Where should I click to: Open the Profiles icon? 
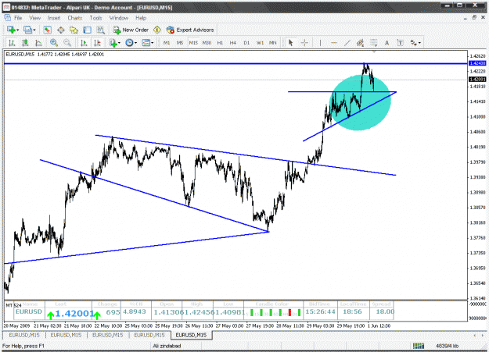(x=27, y=30)
